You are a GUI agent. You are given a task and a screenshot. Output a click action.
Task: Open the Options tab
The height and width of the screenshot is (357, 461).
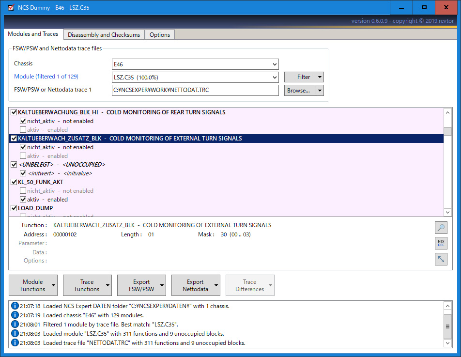pos(160,35)
